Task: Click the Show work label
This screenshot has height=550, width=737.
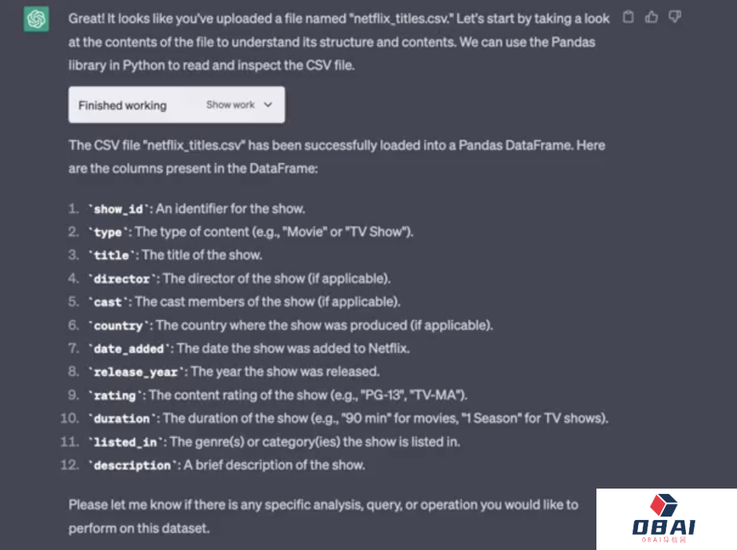Action: 230,105
